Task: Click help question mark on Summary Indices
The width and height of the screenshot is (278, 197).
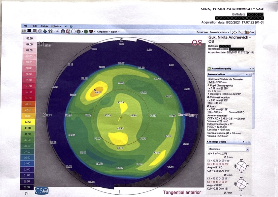Action: (244, 74)
